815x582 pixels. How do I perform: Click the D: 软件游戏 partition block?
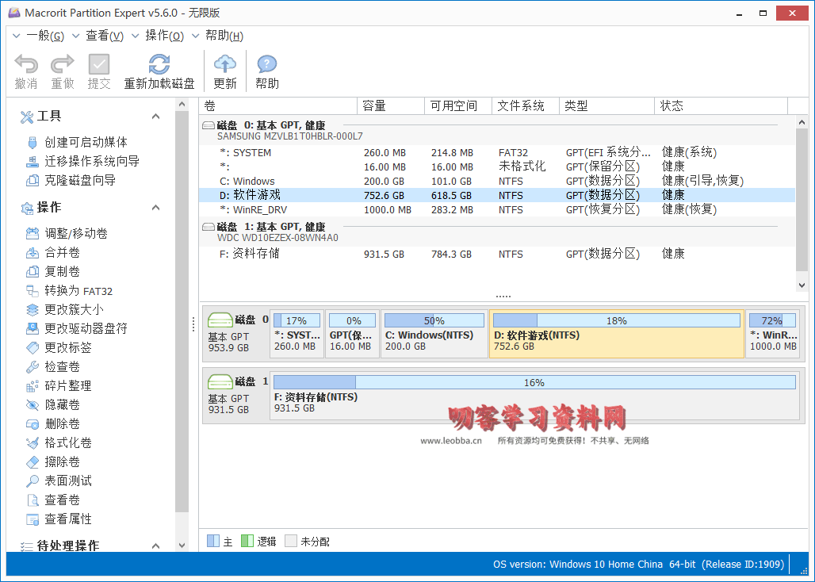[616, 334]
